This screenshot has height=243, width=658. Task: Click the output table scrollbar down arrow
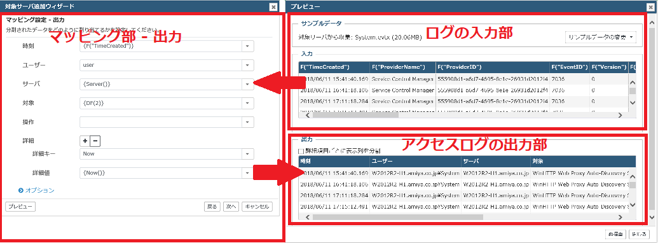click(633, 205)
